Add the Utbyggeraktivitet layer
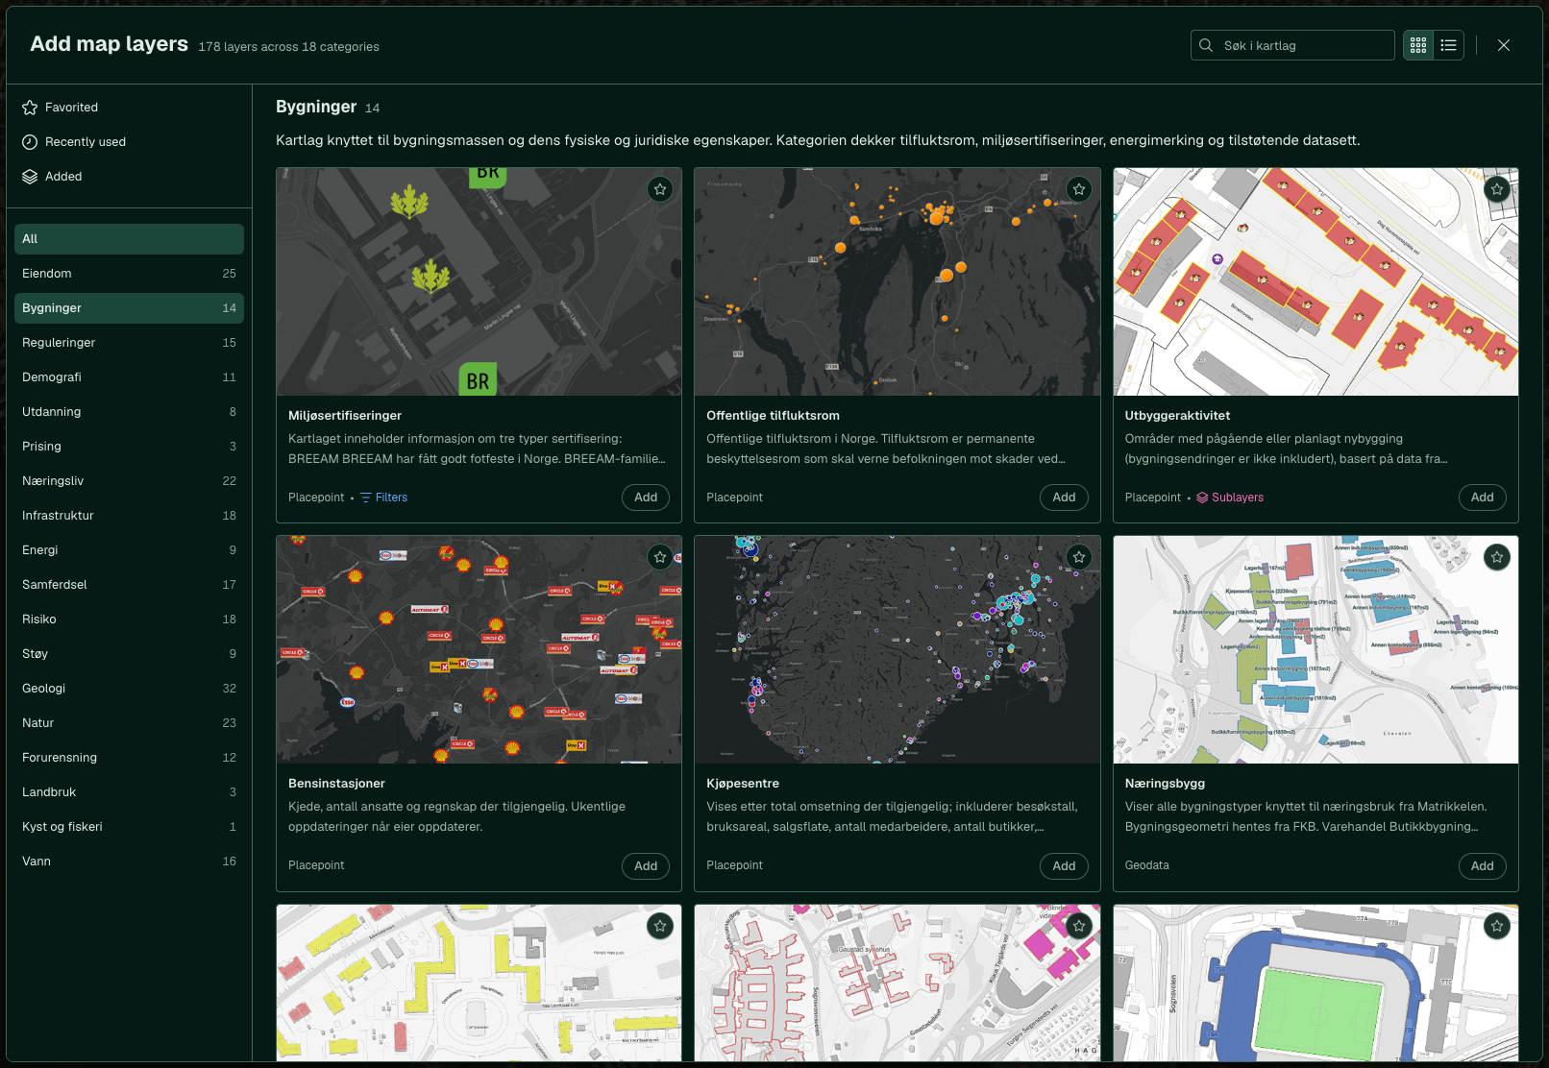The height and width of the screenshot is (1068, 1549). [1483, 498]
